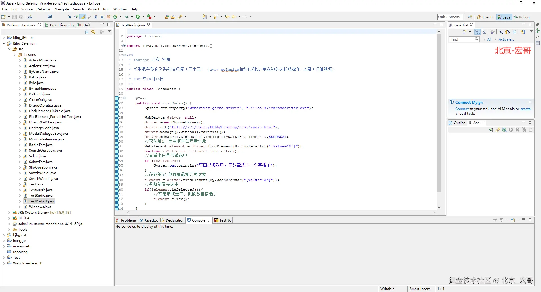Image resolution: width=541 pixels, height=292 pixels.
Task: Click Add Buildfiles icon in the Ant view
Action: click(491, 130)
